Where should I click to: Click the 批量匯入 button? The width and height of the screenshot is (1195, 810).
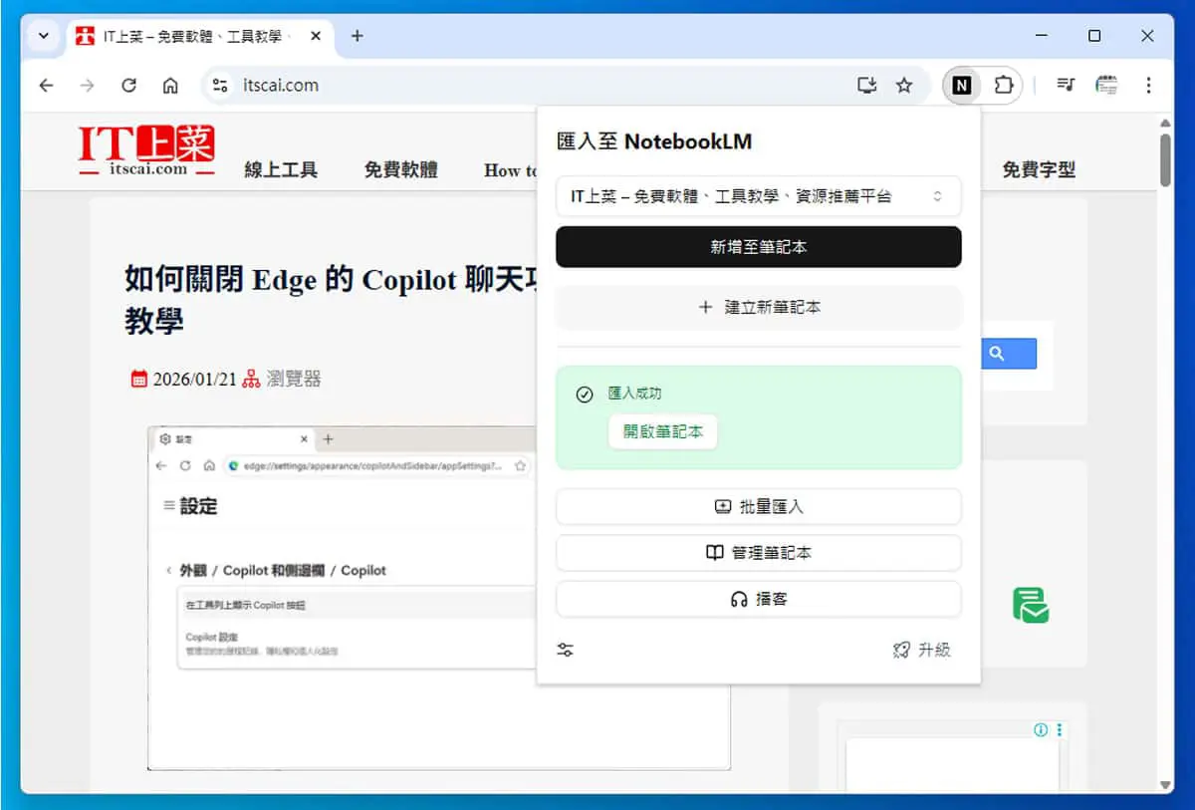pyautogui.click(x=759, y=506)
